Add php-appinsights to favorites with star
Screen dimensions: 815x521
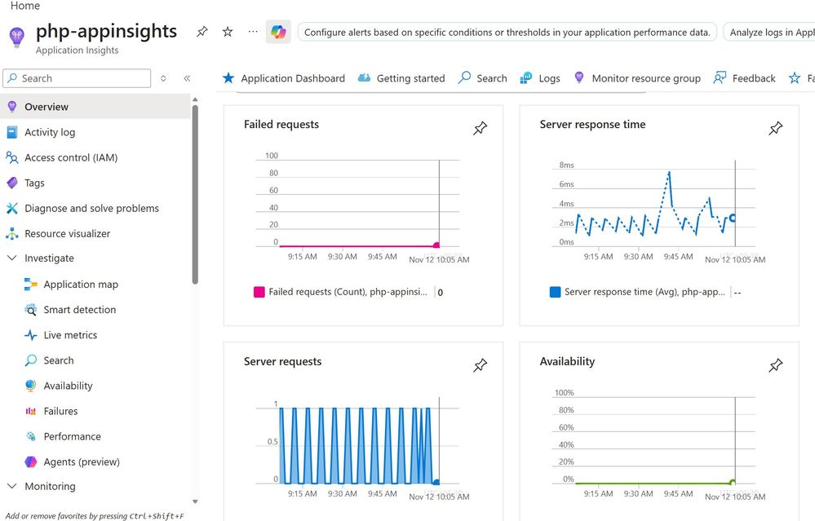coord(227,32)
